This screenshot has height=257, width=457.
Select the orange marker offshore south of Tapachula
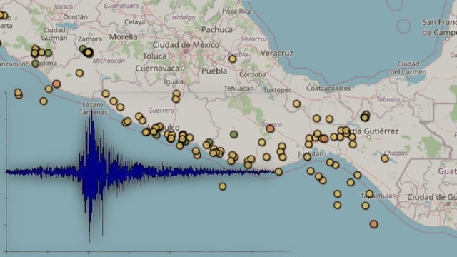click(x=374, y=224)
